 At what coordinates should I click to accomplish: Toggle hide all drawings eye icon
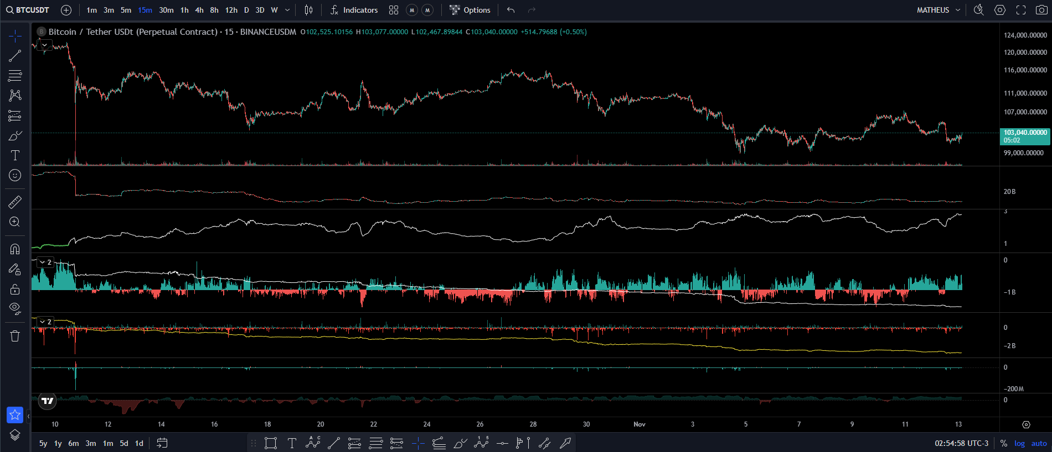(15, 308)
